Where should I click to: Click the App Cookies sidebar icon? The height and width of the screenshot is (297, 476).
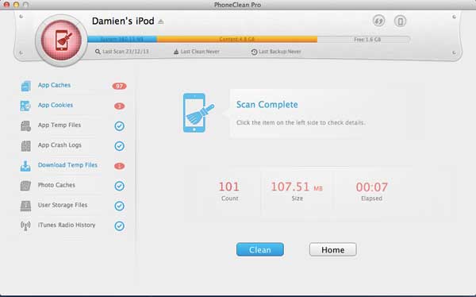25,106
